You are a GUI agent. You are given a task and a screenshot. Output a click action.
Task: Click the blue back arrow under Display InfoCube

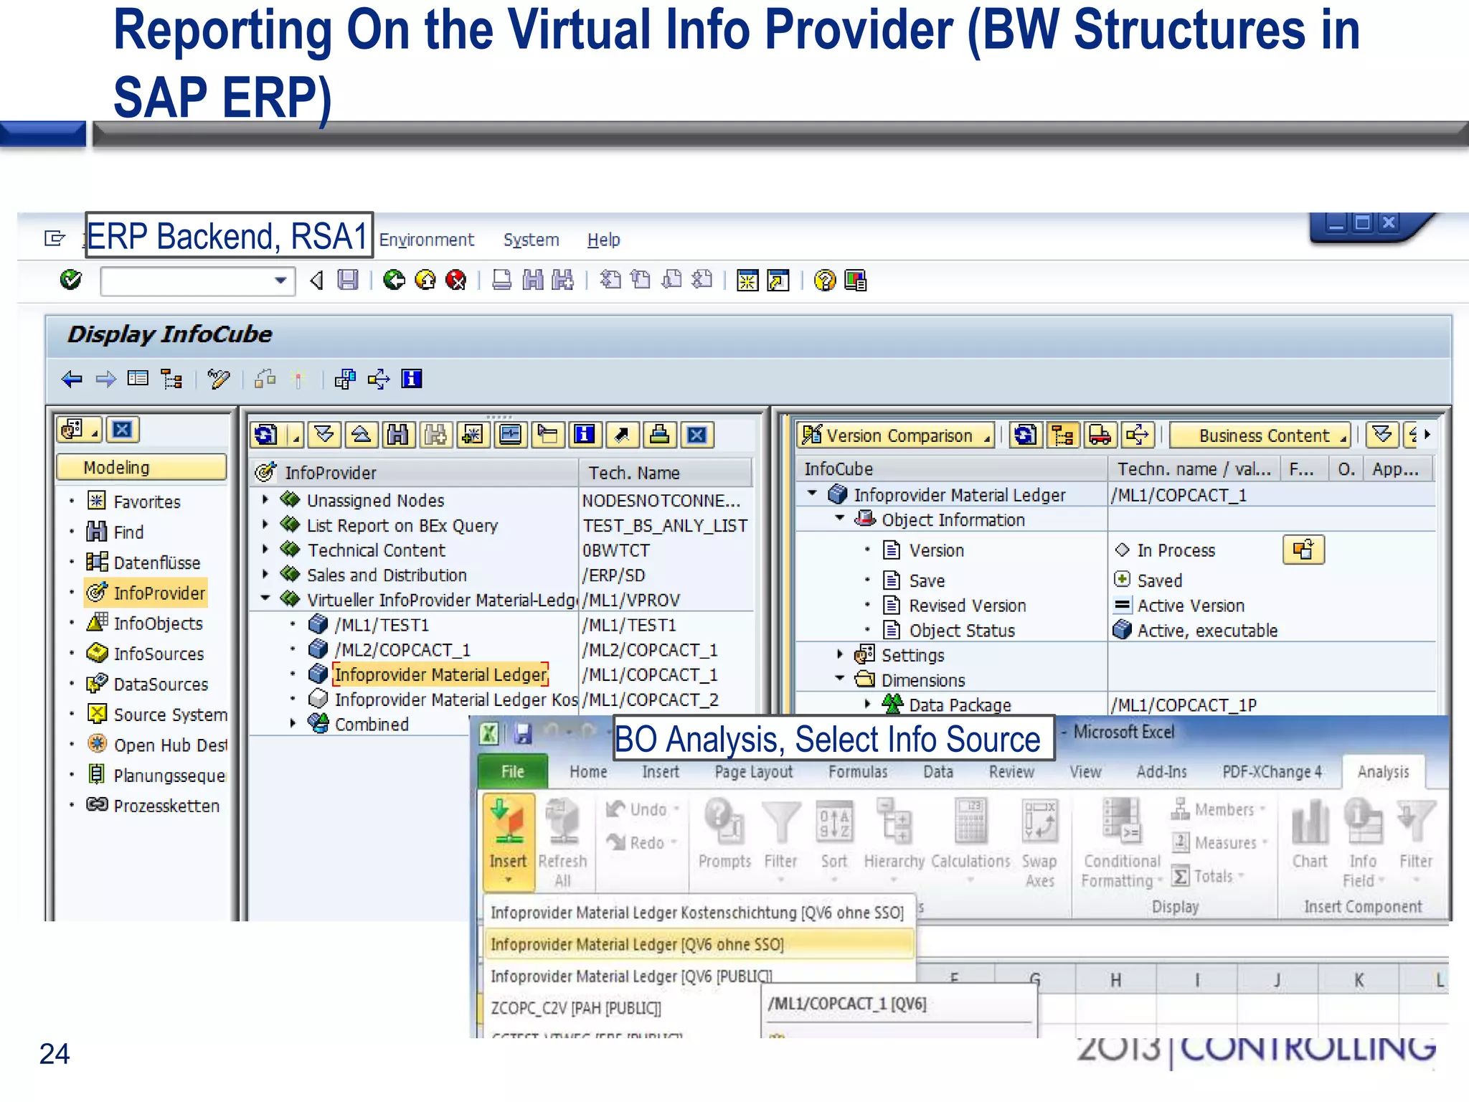(72, 379)
